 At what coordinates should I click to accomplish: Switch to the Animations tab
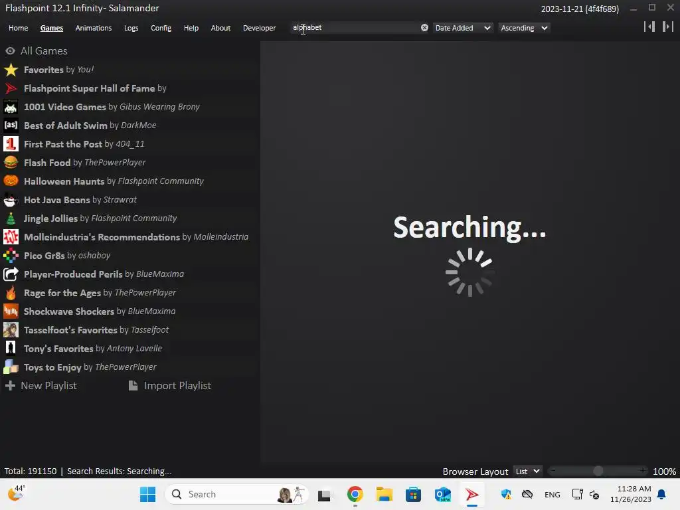[94, 28]
